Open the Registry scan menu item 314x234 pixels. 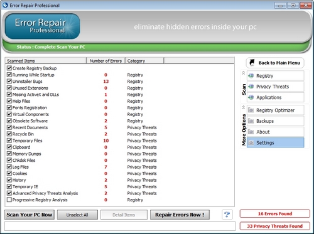(x=276, y=76)
